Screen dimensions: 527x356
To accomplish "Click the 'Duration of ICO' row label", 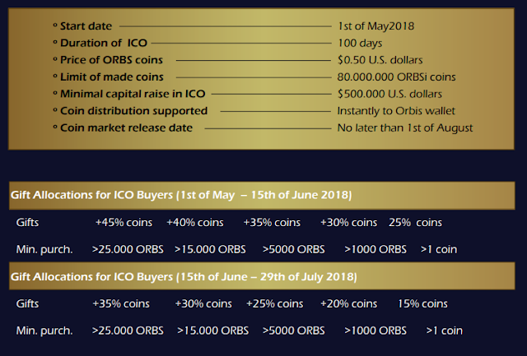I will click(104, 43).
